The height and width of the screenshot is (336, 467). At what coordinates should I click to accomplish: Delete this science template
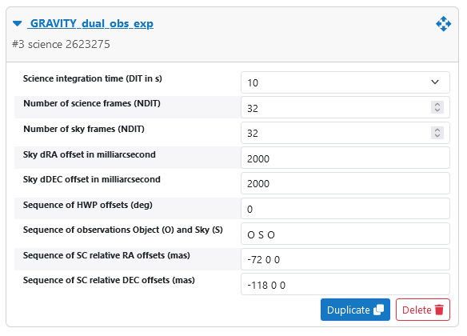click(x=423, y=310)
